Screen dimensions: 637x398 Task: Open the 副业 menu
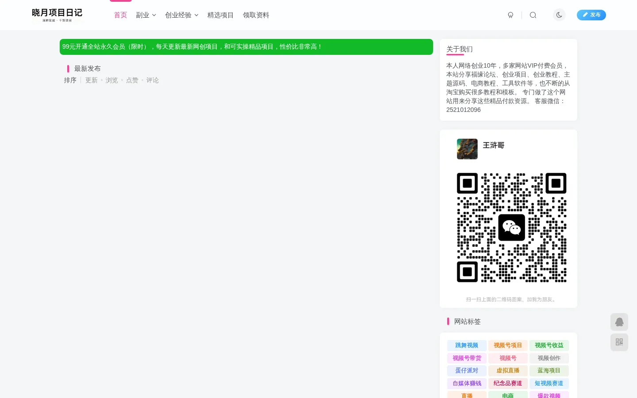[x=142, y=15]
